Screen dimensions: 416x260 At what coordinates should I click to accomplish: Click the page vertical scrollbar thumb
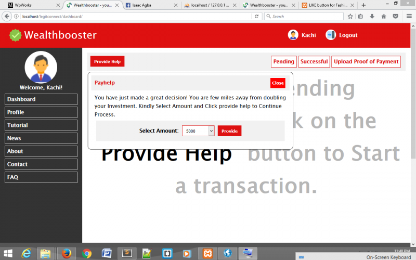pos(413,94)
